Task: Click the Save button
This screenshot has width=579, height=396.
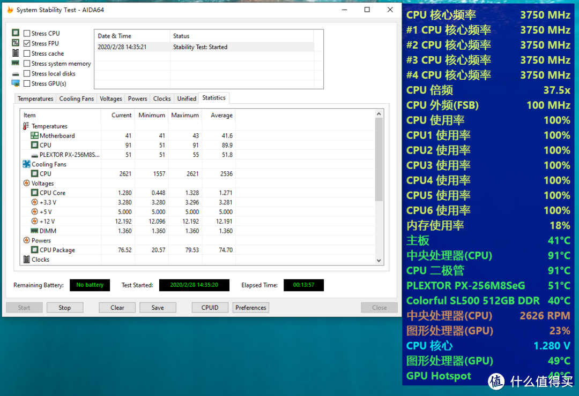Action: point(158,308)
